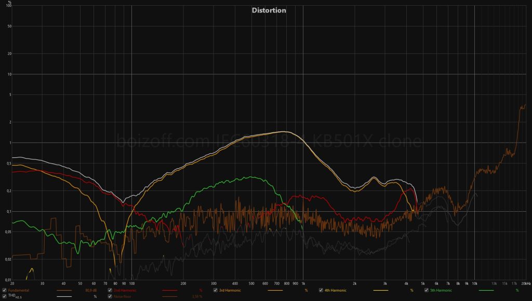Toggle the Noise floor checkbox
Viewport: 532px width, 301px height.
[x=110, y=296]
